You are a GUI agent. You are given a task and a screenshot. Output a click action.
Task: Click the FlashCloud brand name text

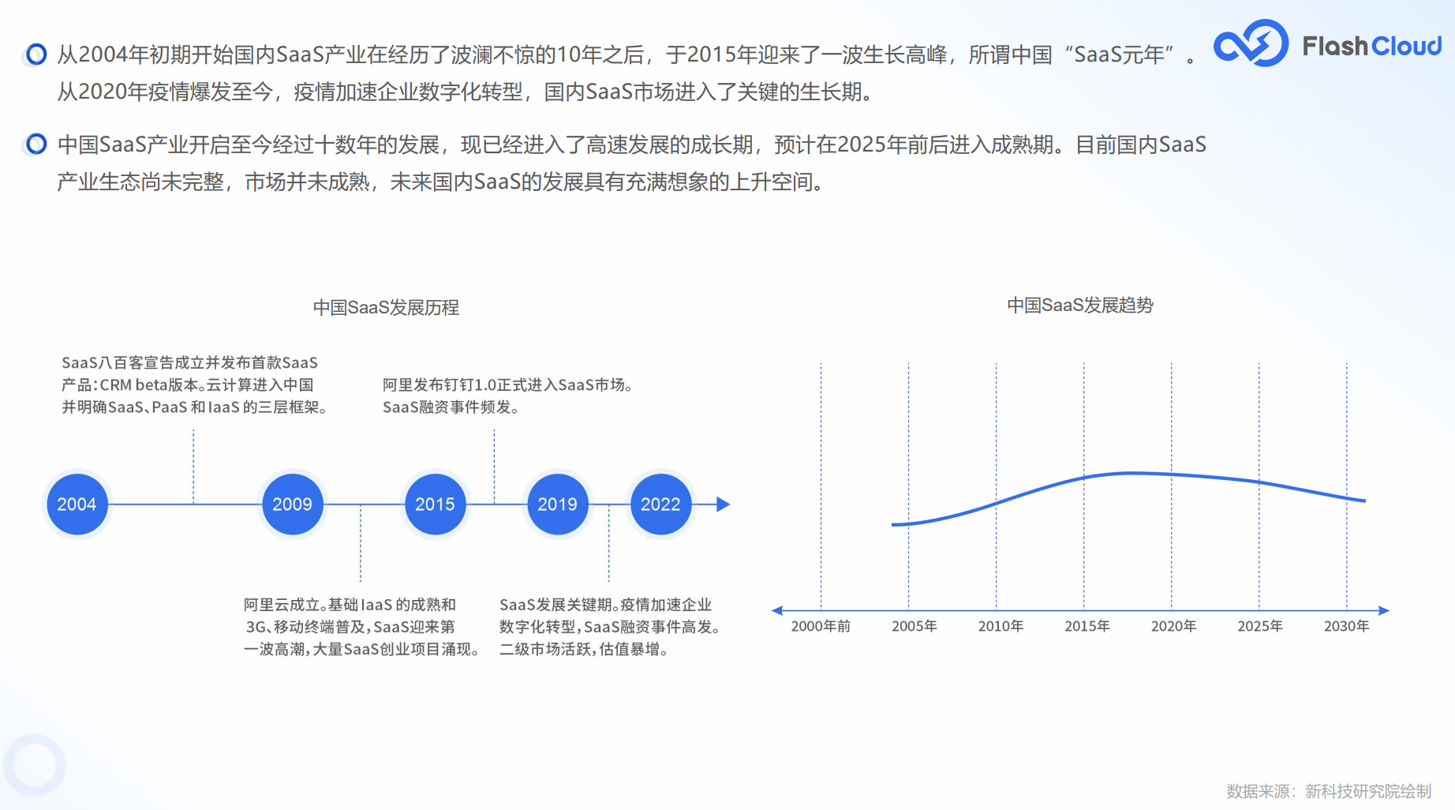click(1371, 47)
